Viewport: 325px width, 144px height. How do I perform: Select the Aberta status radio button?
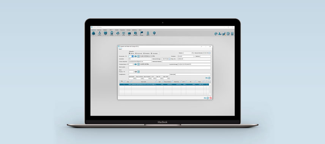point(130,53)
